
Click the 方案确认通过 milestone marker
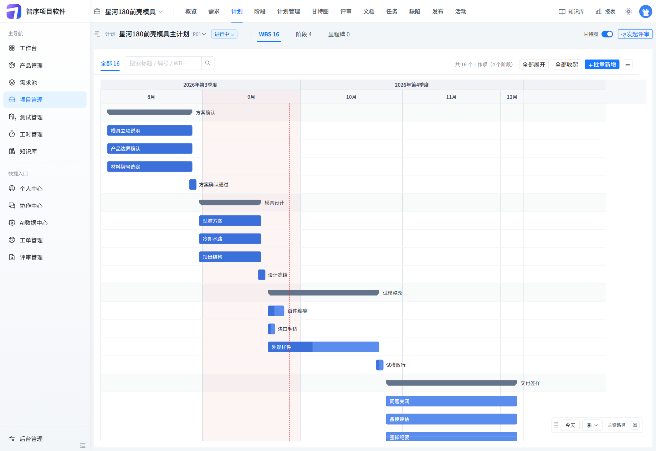tap(193, 184)
